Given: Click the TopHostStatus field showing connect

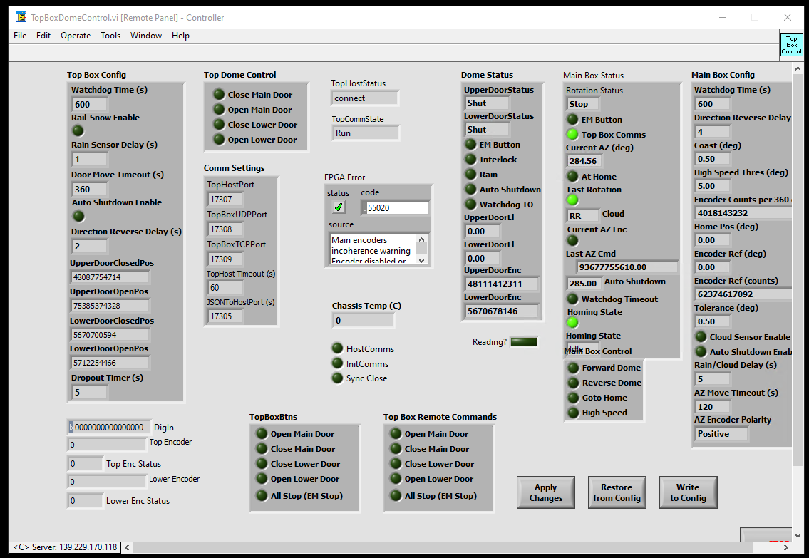Looking at the screenshot, I should [x=365, y=98].
